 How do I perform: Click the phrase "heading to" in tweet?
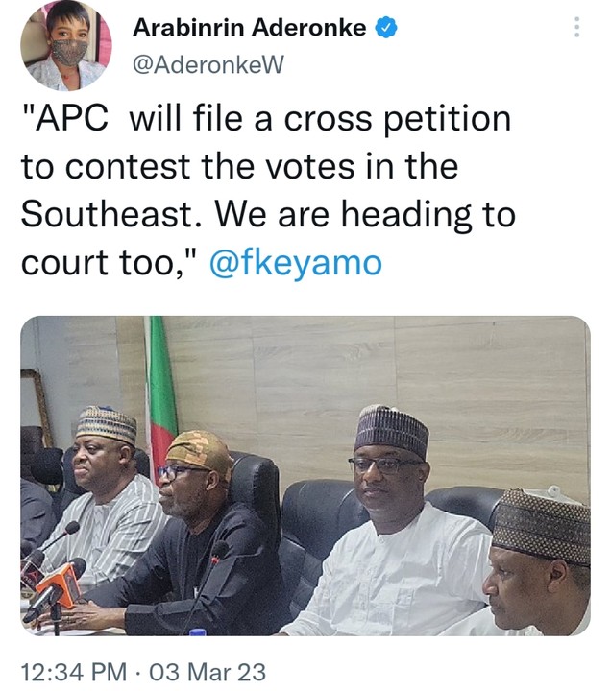coord(426,215)
